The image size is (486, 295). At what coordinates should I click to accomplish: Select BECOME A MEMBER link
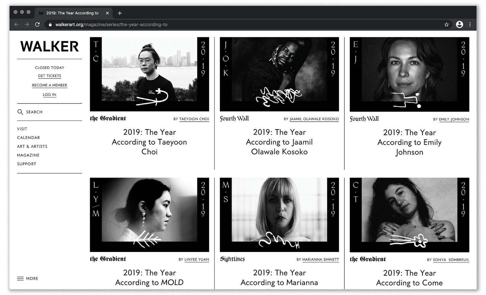(50, 85)
